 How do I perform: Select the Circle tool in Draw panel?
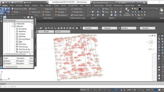click(93, 12)
